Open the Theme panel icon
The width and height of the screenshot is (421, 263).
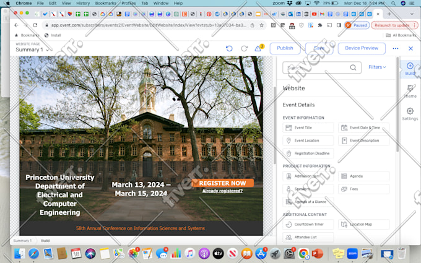point(410,91)
